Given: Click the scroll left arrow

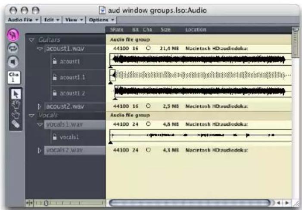Looking at the screenshot, I should click(x=278, y=203).
